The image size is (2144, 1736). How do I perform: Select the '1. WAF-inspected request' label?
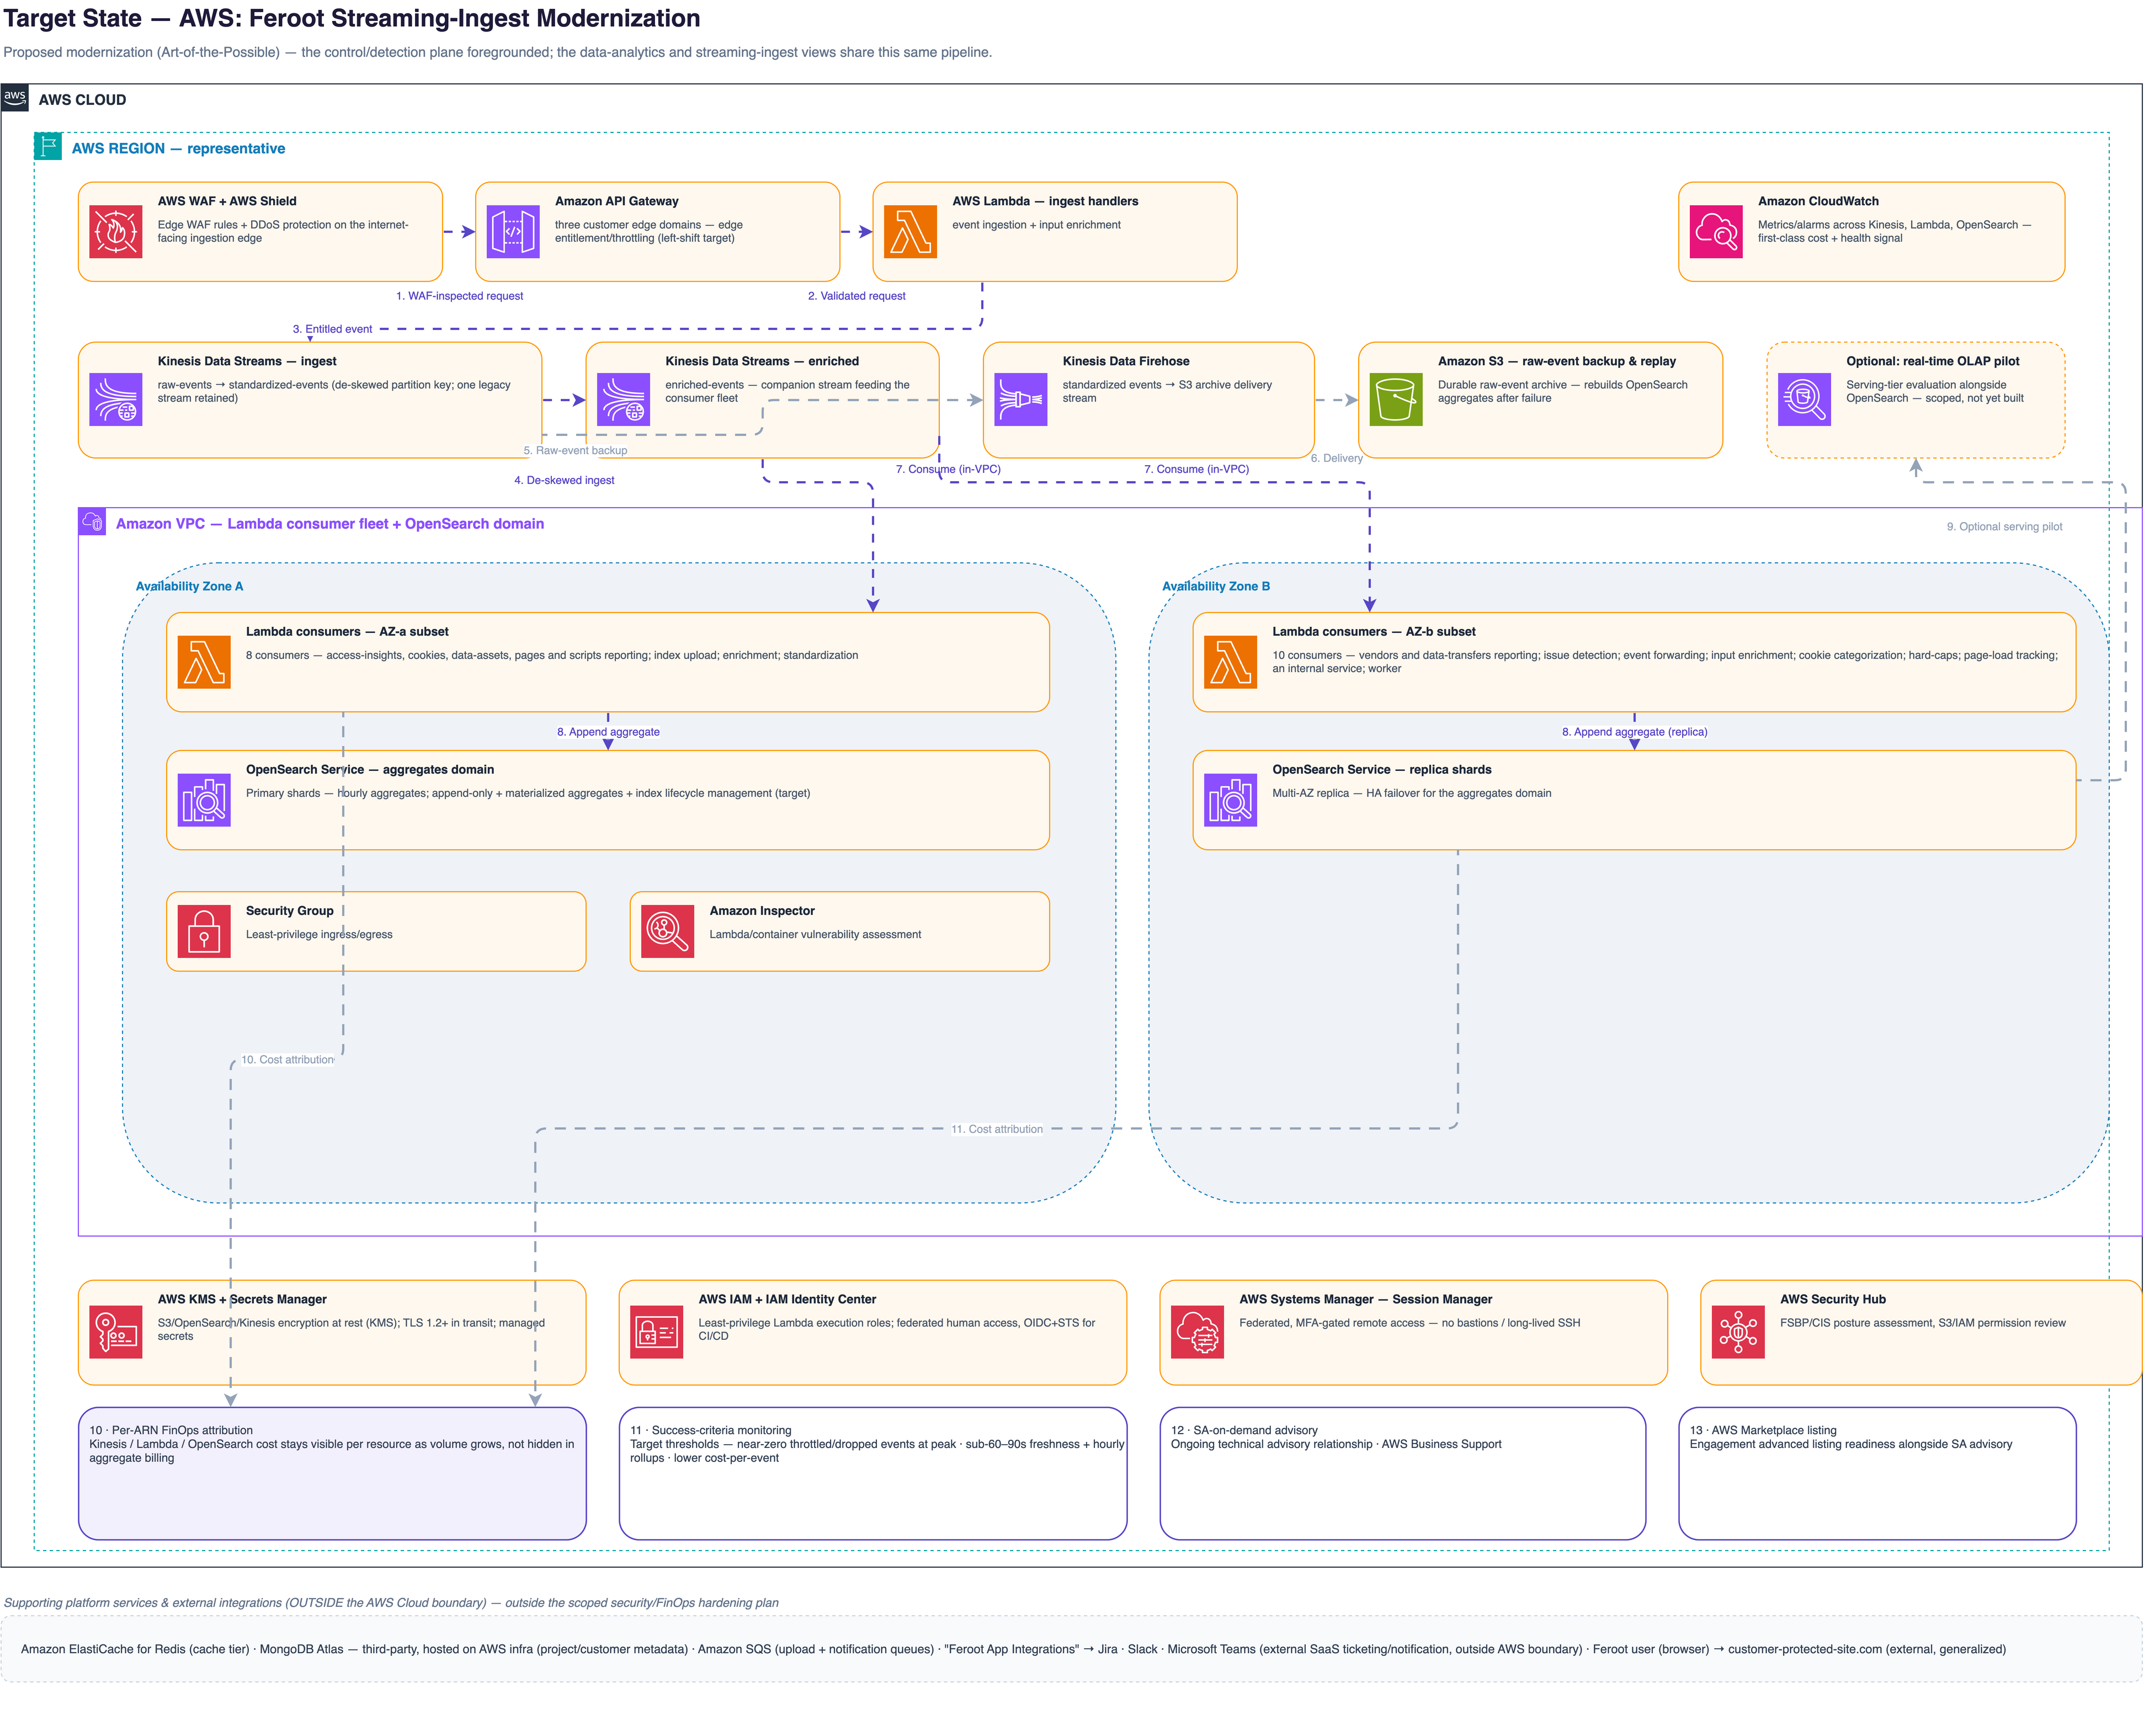459,296
